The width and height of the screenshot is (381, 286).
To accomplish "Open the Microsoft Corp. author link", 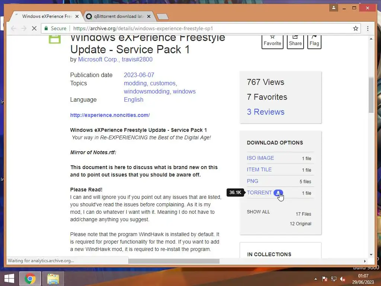I will point(98,59).
